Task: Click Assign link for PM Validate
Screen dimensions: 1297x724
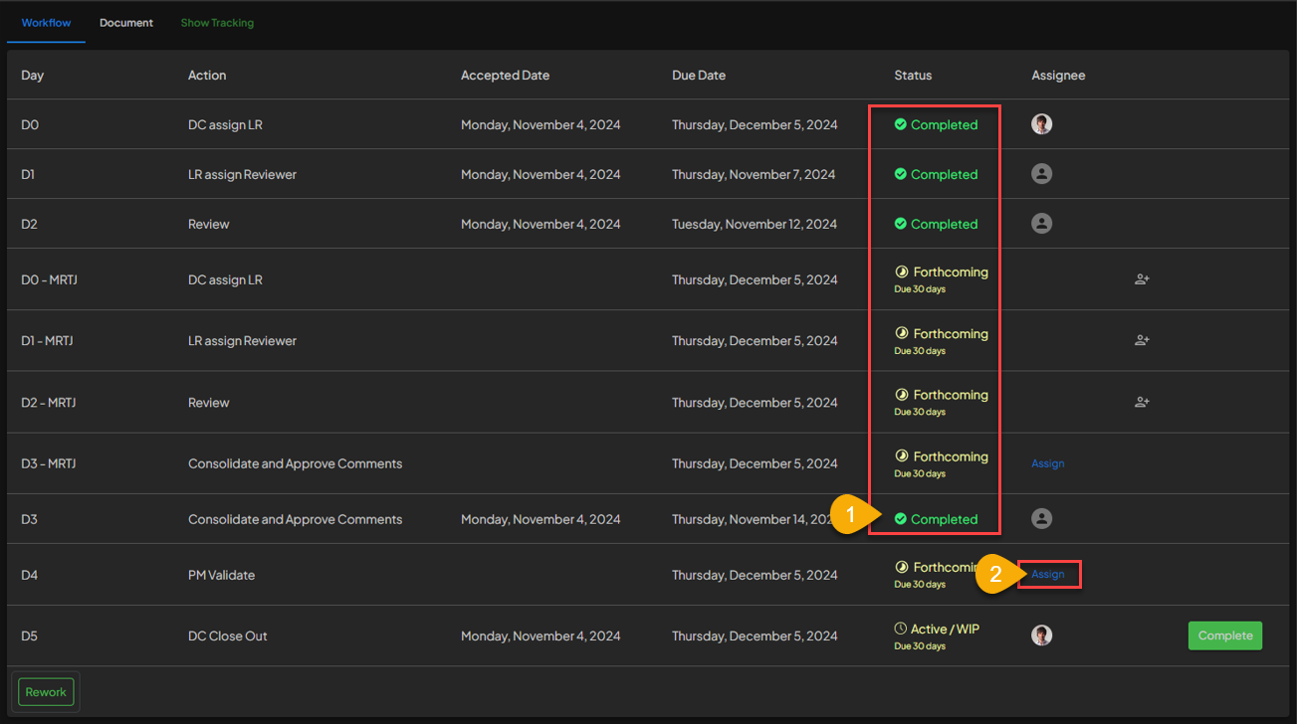Action: 1048,574
